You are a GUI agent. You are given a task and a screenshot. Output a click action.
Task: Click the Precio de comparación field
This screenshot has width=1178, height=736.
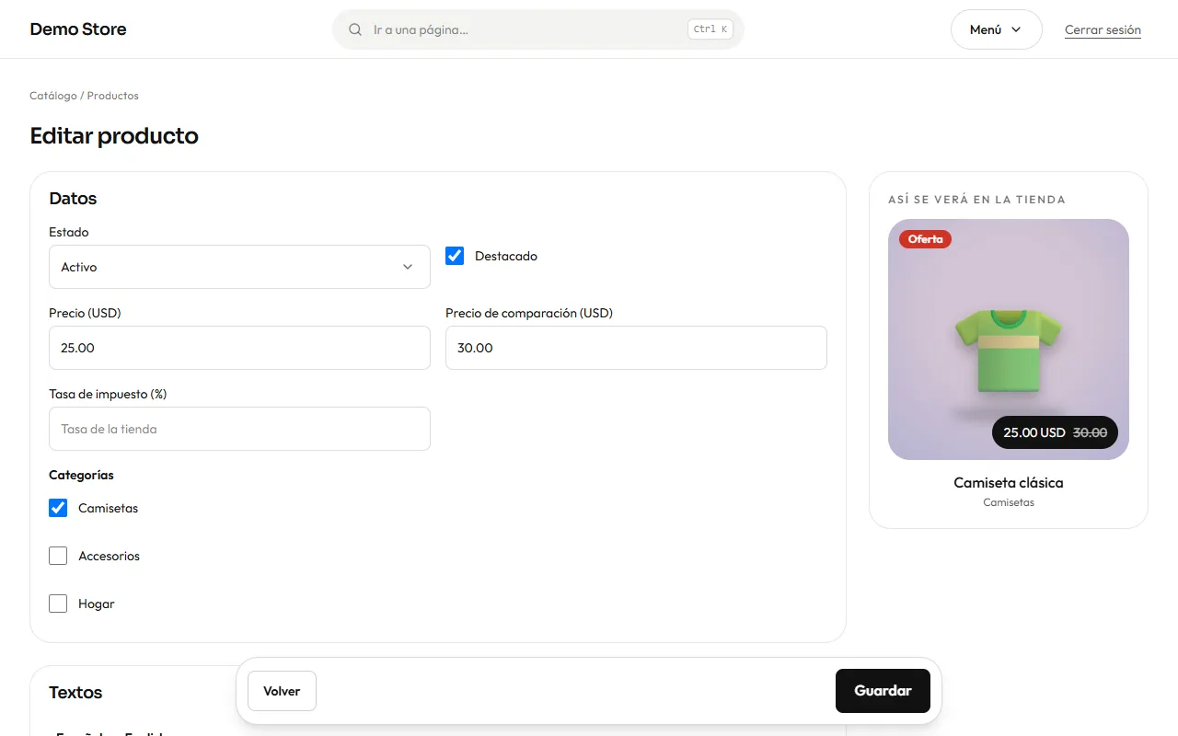(x=636, y=348)
